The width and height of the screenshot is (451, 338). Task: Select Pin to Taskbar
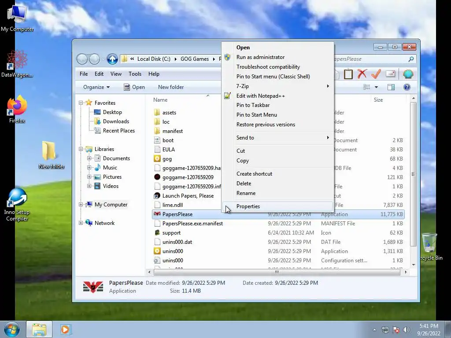(x=277, y=105)
